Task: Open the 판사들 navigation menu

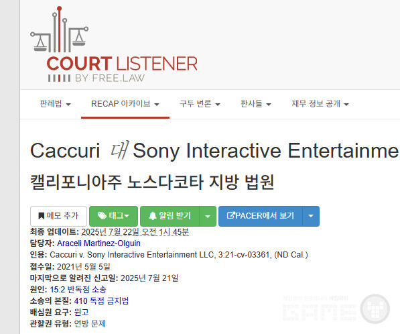Action: [256, 104]
